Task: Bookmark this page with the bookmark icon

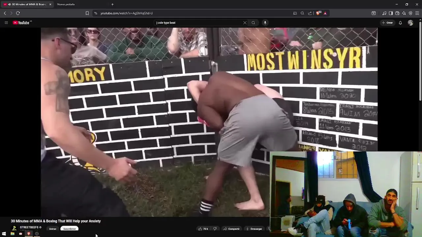Action: [x=87, y=13]
